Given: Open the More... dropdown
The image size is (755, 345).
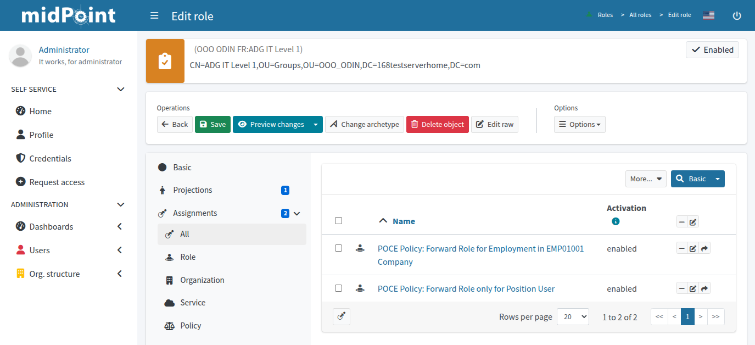Looking at the screenshot, I should pos(646,179).
